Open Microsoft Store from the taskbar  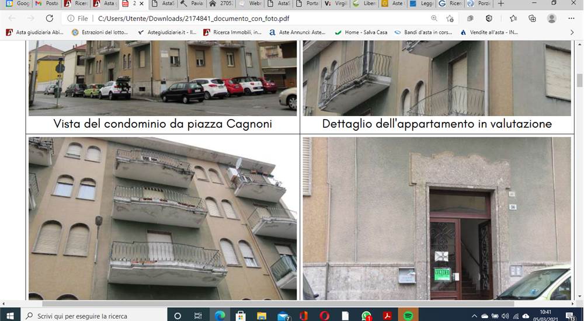pyautogui.click(x=241, y=316)
